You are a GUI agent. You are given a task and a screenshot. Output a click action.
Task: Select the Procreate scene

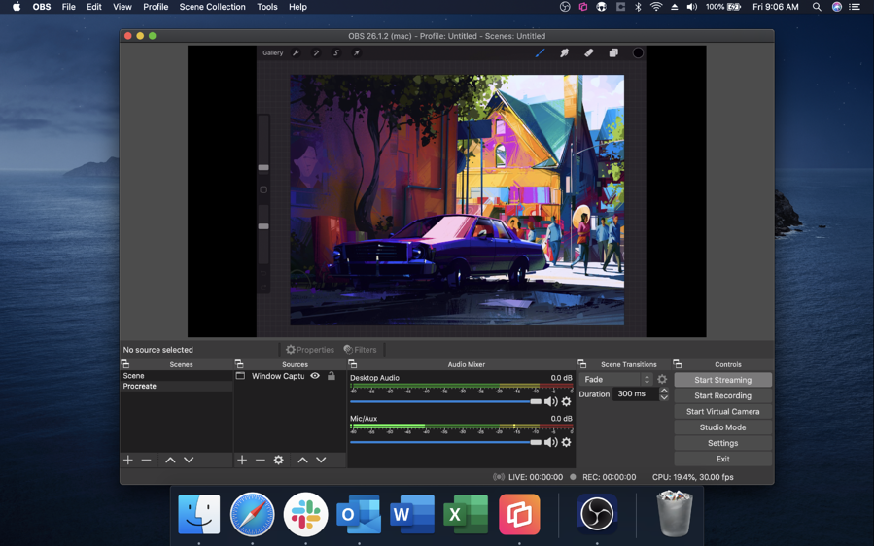point(176,386)
